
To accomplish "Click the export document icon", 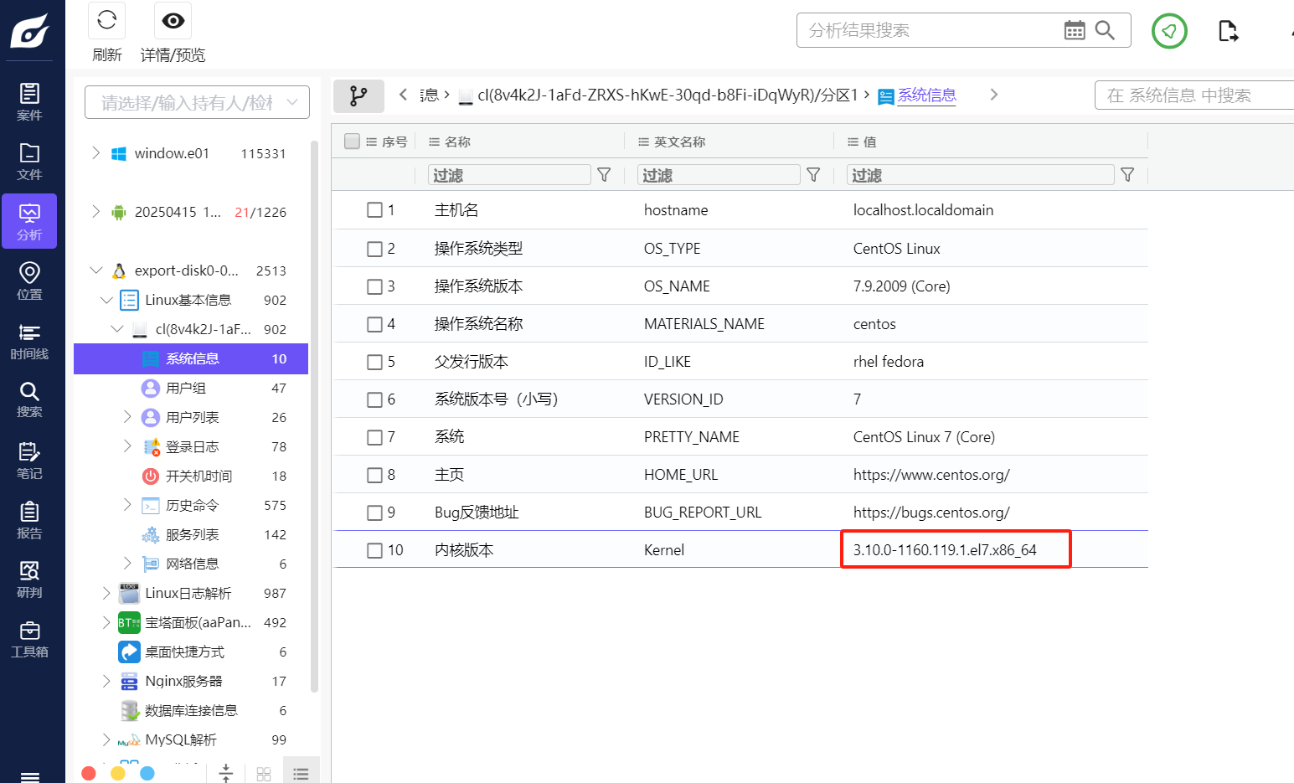I will pyautogui.click(x=1228, y=31).
